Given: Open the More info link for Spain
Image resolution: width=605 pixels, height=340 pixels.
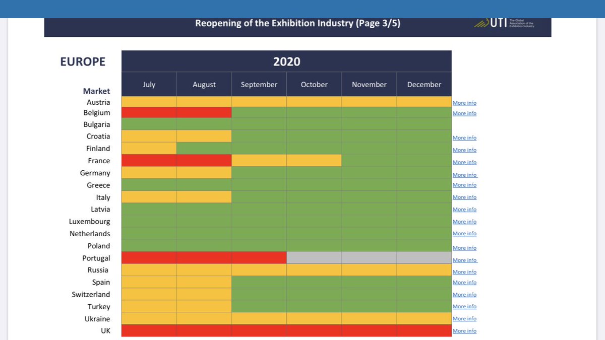Looking at the screenshot, I should 464,282.
